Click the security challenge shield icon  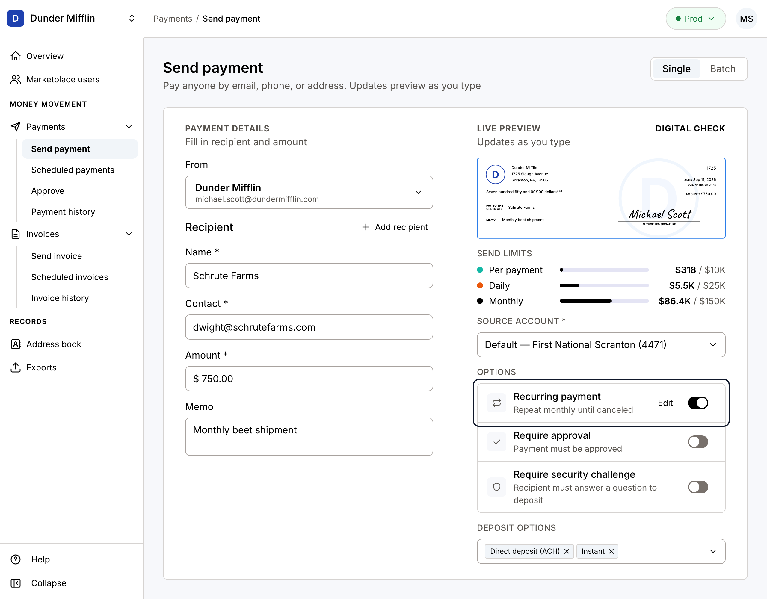click(496, 487)
